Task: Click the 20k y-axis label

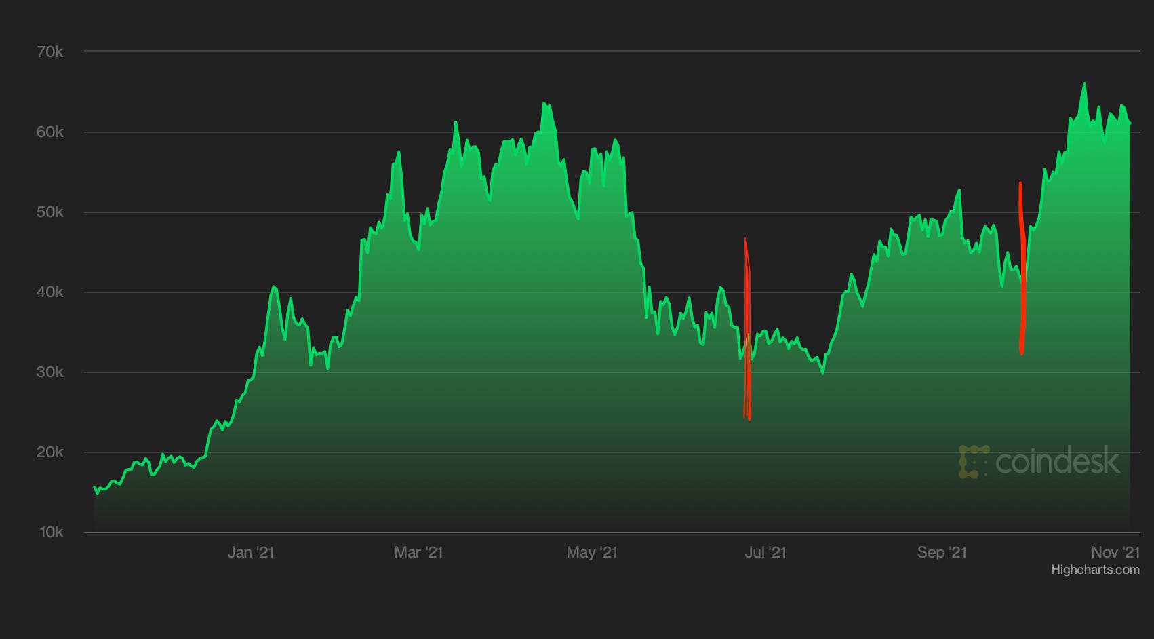Action: 49,452
